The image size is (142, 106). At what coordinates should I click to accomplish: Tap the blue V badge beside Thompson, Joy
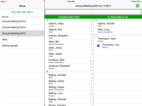coord(98,46)
